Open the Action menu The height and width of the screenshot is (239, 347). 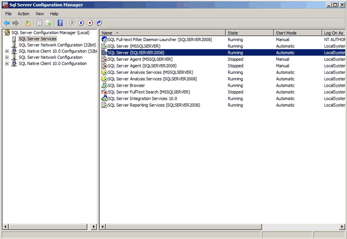pyautogui.click(x=24, y=14)
